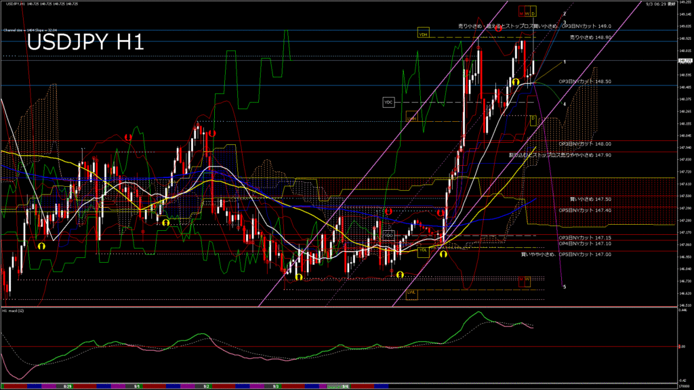
Task: Select the H1 macd (12) indicator label
Action: 14,311
